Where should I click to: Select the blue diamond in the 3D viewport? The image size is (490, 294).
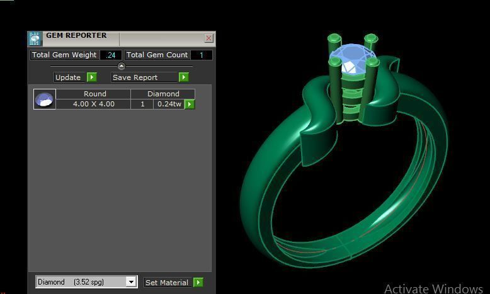click(x=351, y=59)
